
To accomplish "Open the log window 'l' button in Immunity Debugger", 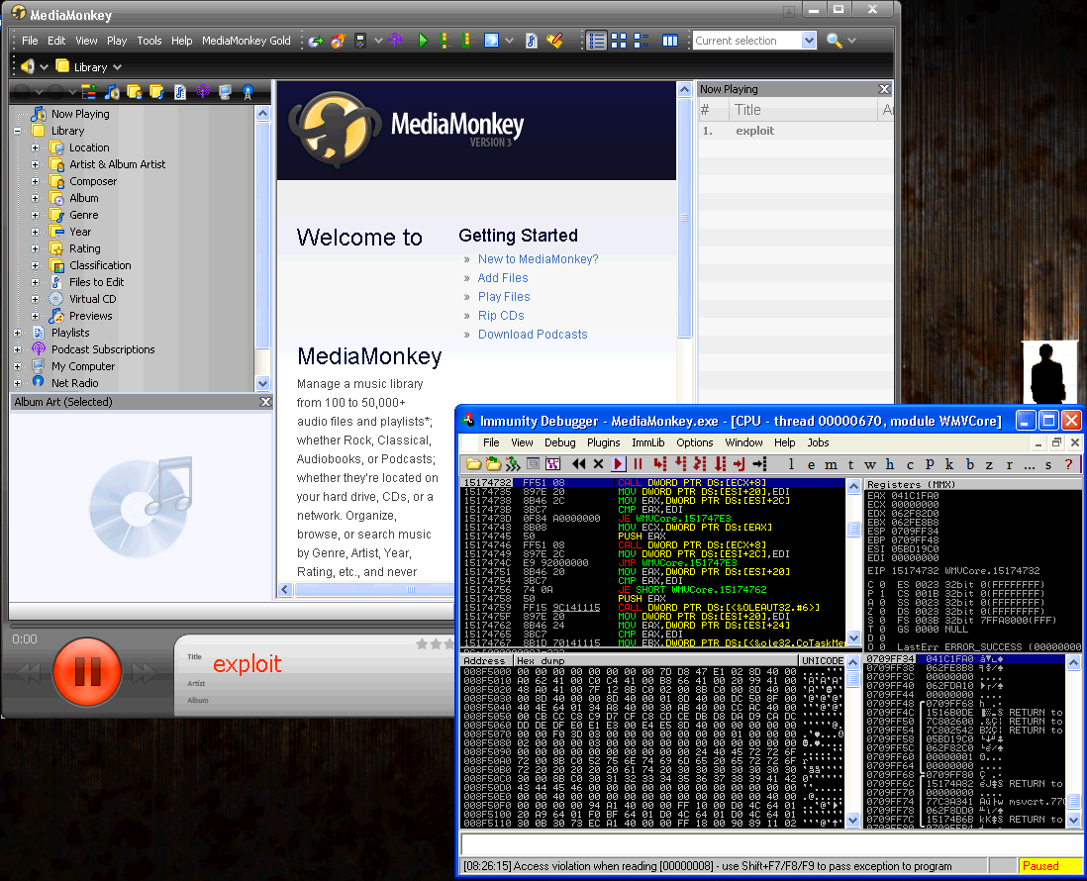I will [x=791, y=464].
